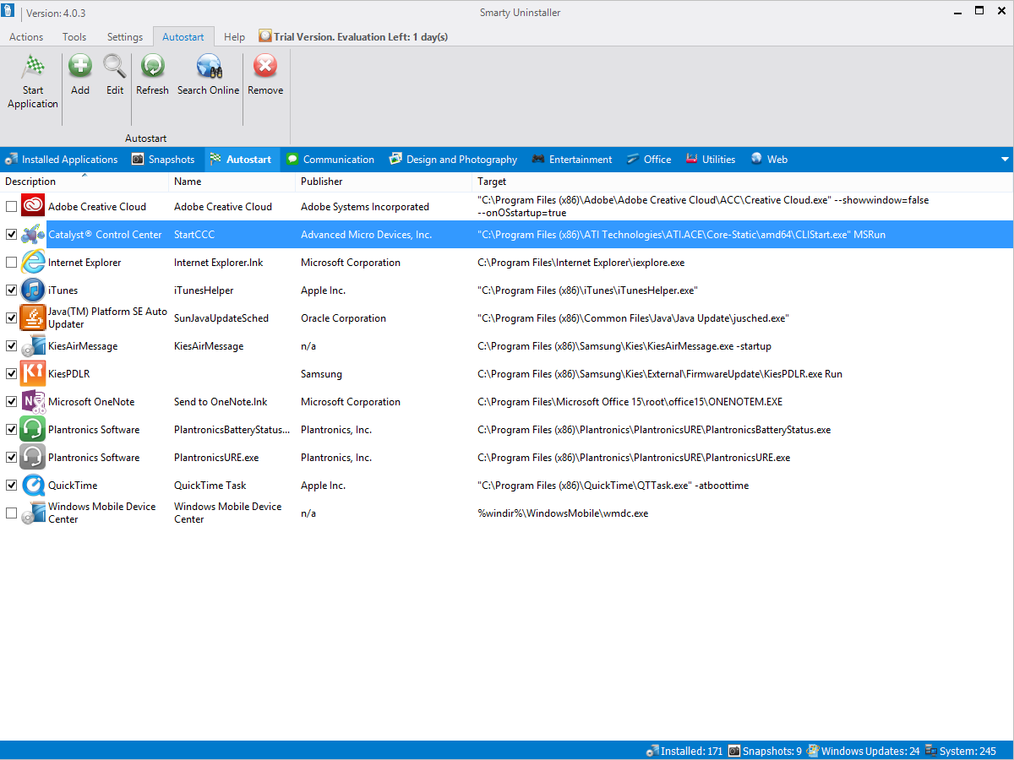Sort by Target column header
Image resolution: width=1014 pixels, height=760 pixels.
click(743, 182)
